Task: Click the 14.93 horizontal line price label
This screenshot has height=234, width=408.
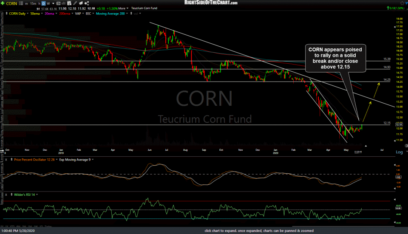Action: point(387,67)
